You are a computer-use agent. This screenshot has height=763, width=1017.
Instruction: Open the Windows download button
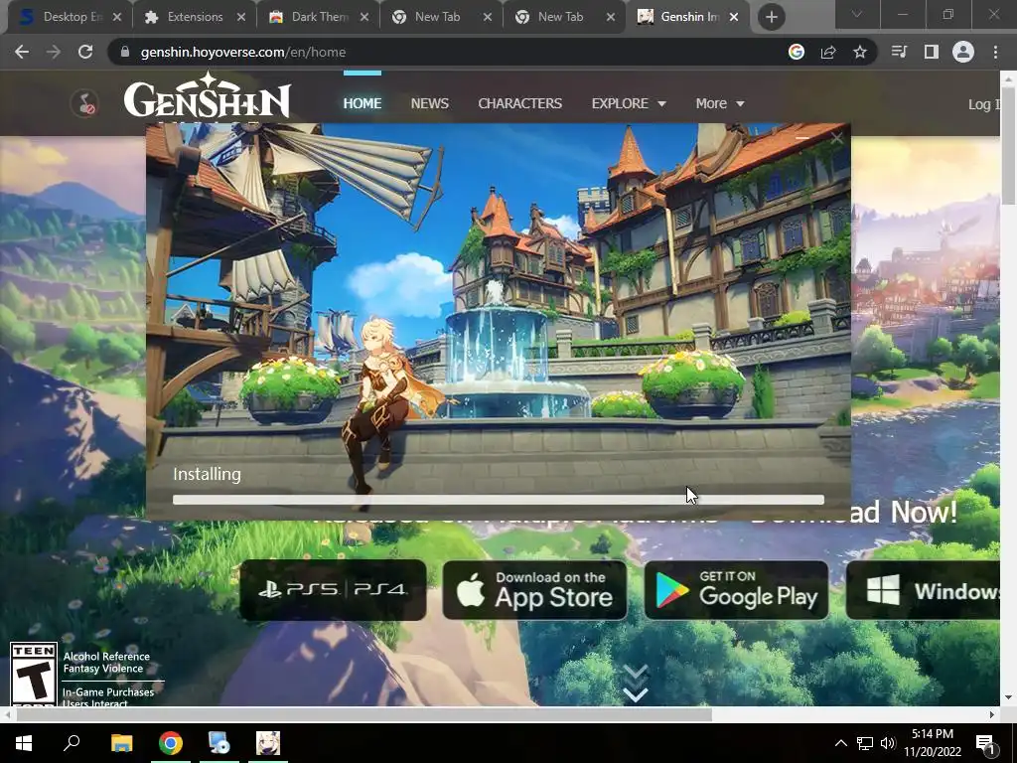[923, 590]
